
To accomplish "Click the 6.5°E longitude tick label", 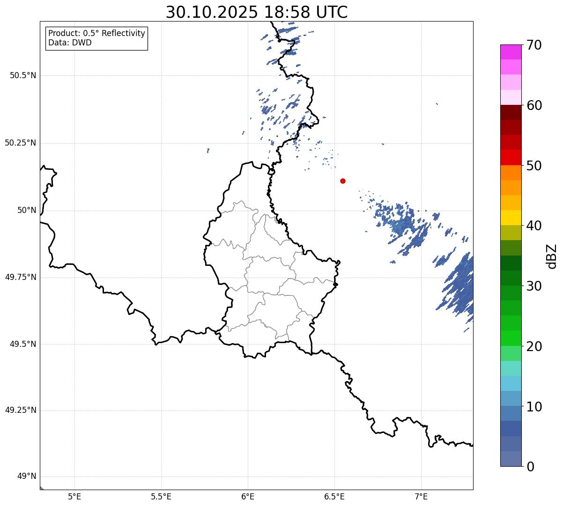I will tap(334, 497).
